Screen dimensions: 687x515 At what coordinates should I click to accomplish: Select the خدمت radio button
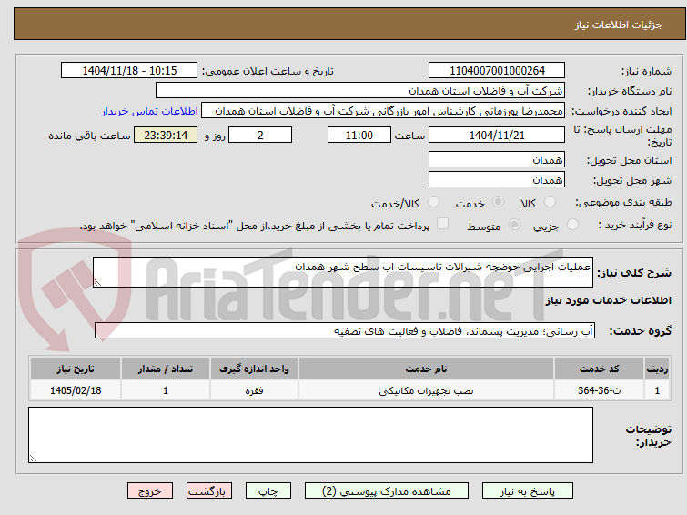point(498,202)
